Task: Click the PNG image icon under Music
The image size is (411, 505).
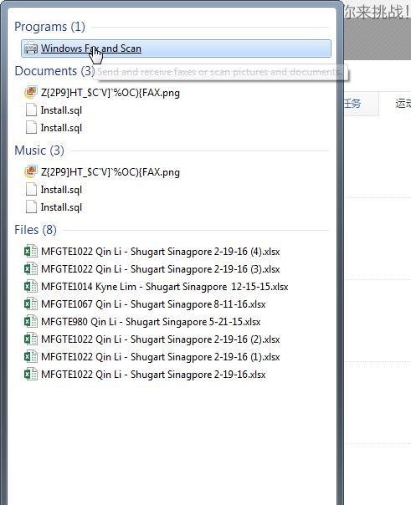Action: 31,172
